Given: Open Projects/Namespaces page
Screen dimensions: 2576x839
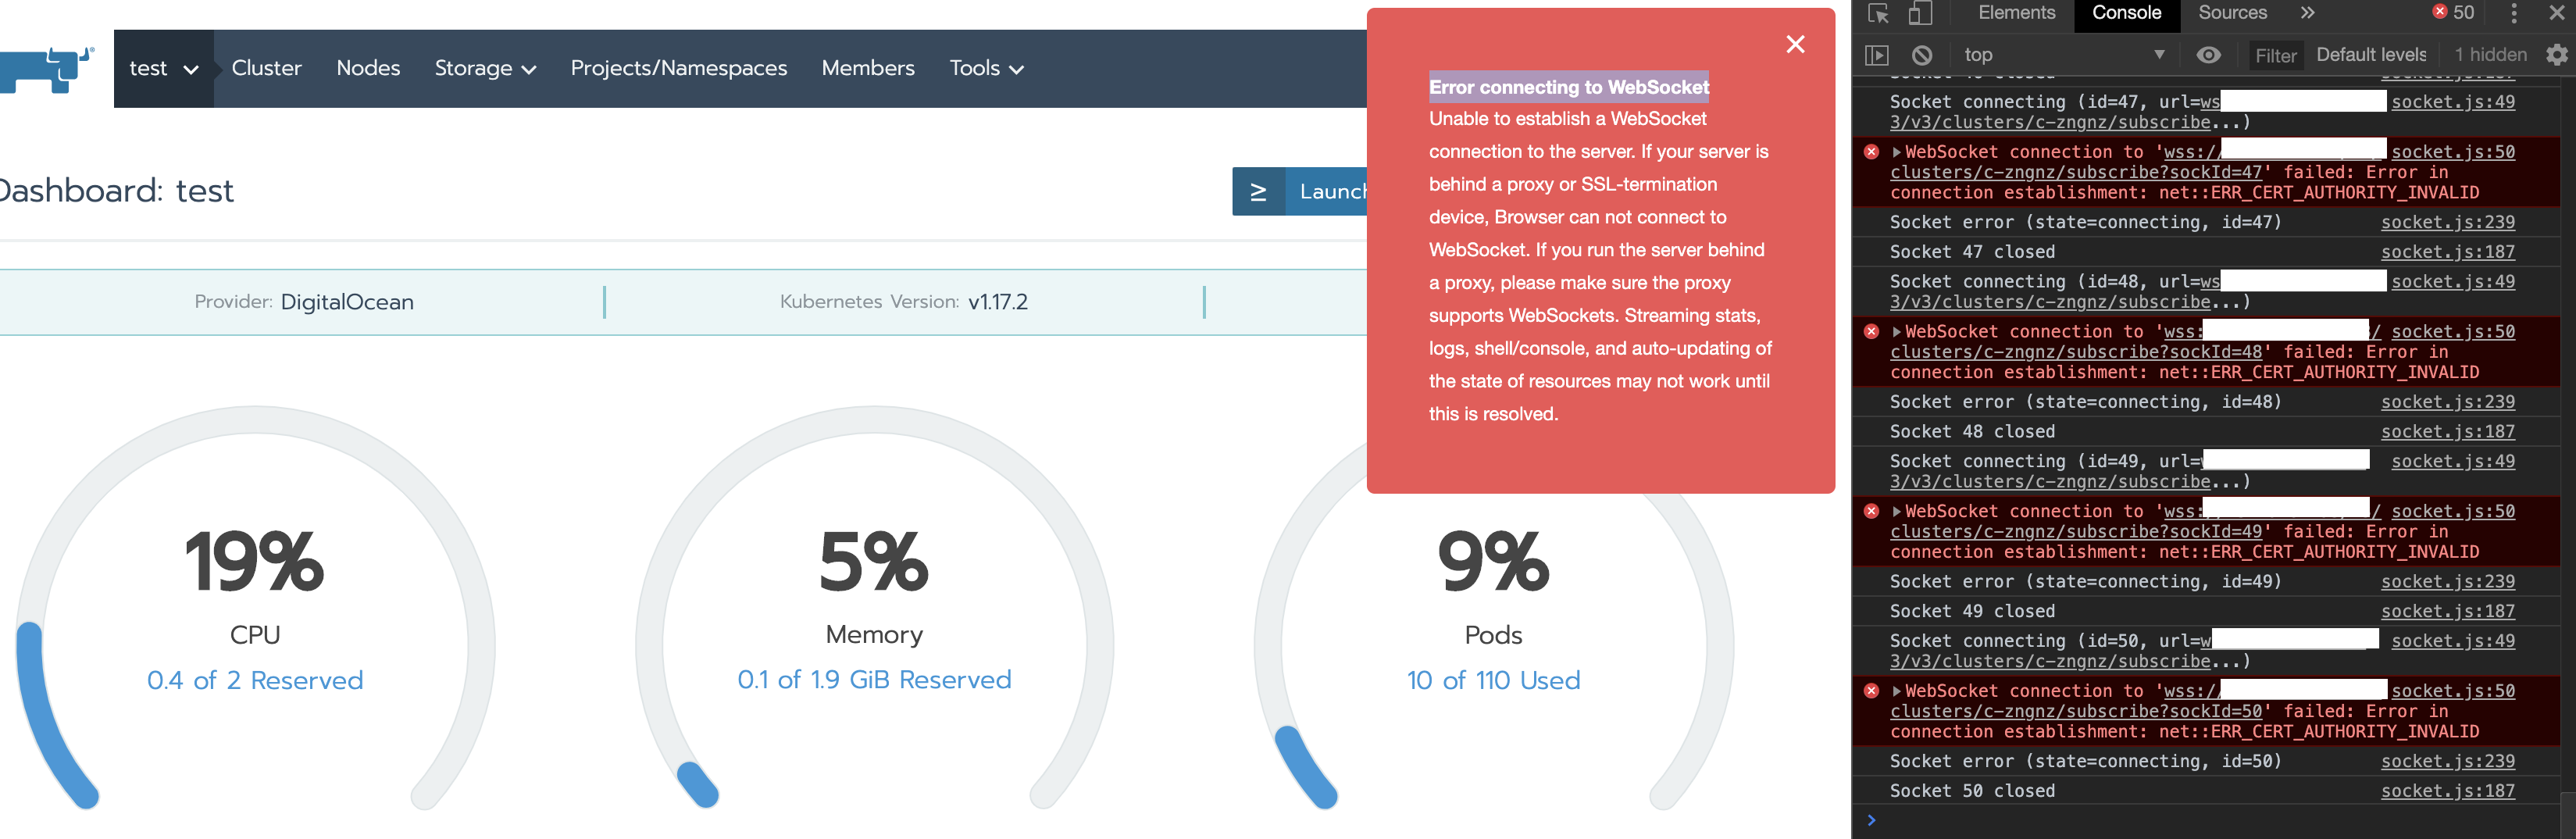Looking at the screenshot, I should tap(679, 68).
